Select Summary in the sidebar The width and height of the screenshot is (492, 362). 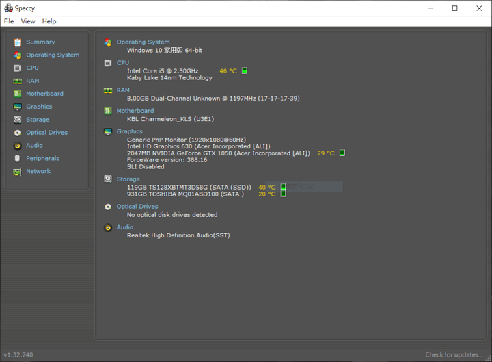point(40,42)
